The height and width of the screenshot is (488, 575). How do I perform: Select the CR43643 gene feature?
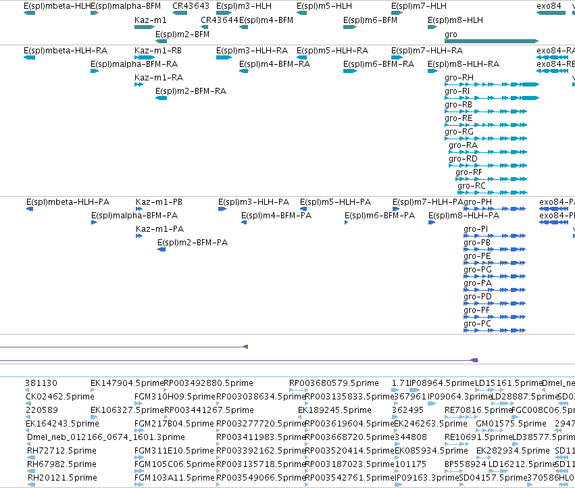(x=180, y=13)
